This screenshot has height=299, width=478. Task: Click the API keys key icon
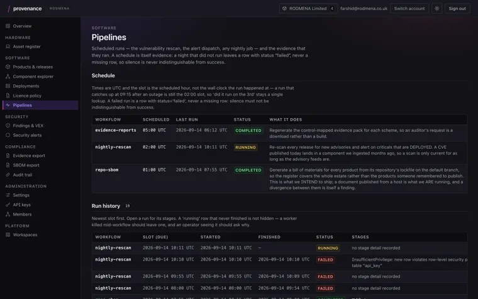(x=8, y=205)
